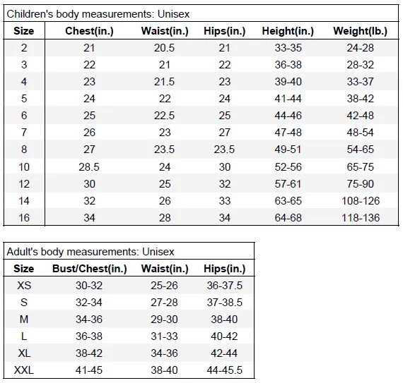The image size is (403, 383).
Task: Select height value 52-56
Action: [288, 167]
